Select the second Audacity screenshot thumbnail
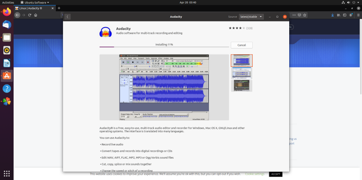This screenshot has width=362, height=180. [241, 73]
